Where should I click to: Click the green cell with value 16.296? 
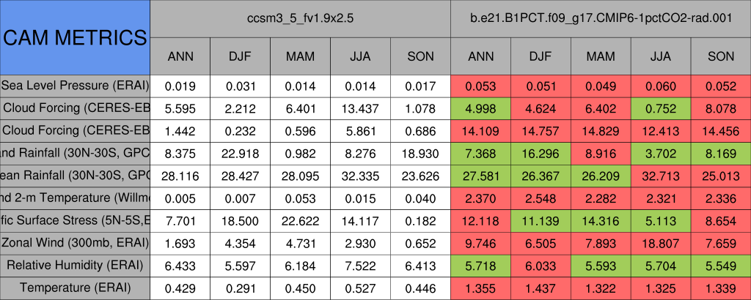point(541,154)
